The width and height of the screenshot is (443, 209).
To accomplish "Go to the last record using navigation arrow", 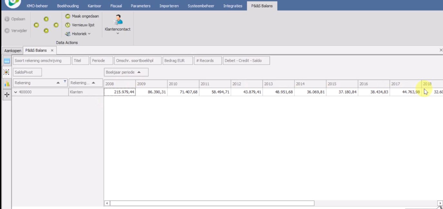I will coord(56,25).
